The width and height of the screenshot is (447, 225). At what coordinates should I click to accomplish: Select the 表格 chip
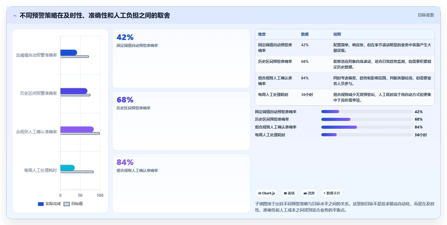coord(289,193)
